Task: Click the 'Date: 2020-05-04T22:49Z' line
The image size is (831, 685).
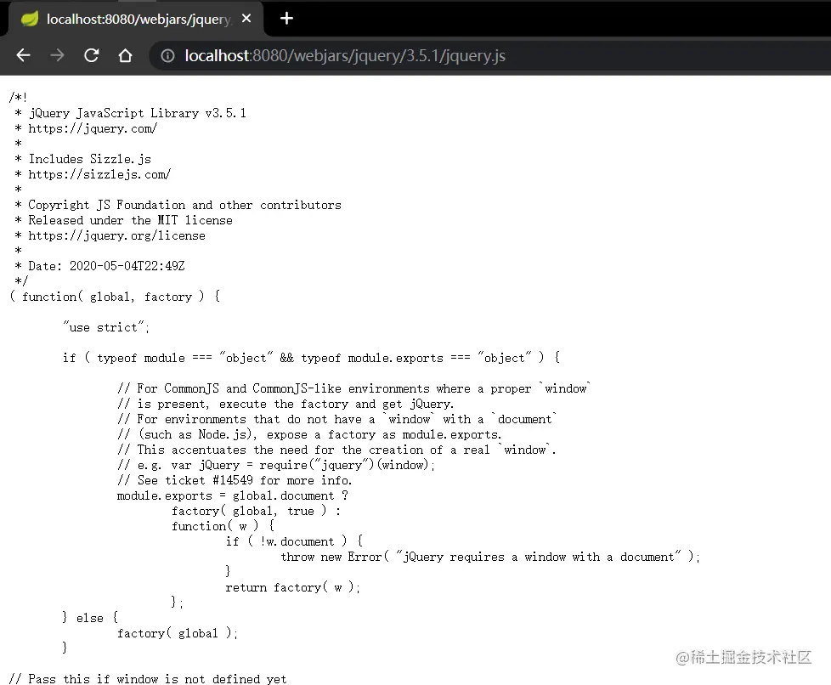Action: (106, 266)
